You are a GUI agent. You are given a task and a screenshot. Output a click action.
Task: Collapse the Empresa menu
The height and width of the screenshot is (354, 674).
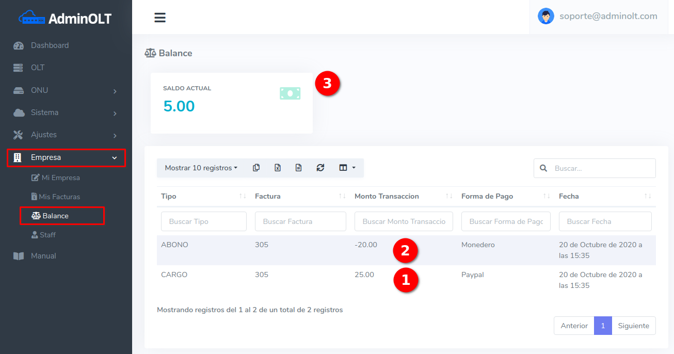(x=66, y=157)
